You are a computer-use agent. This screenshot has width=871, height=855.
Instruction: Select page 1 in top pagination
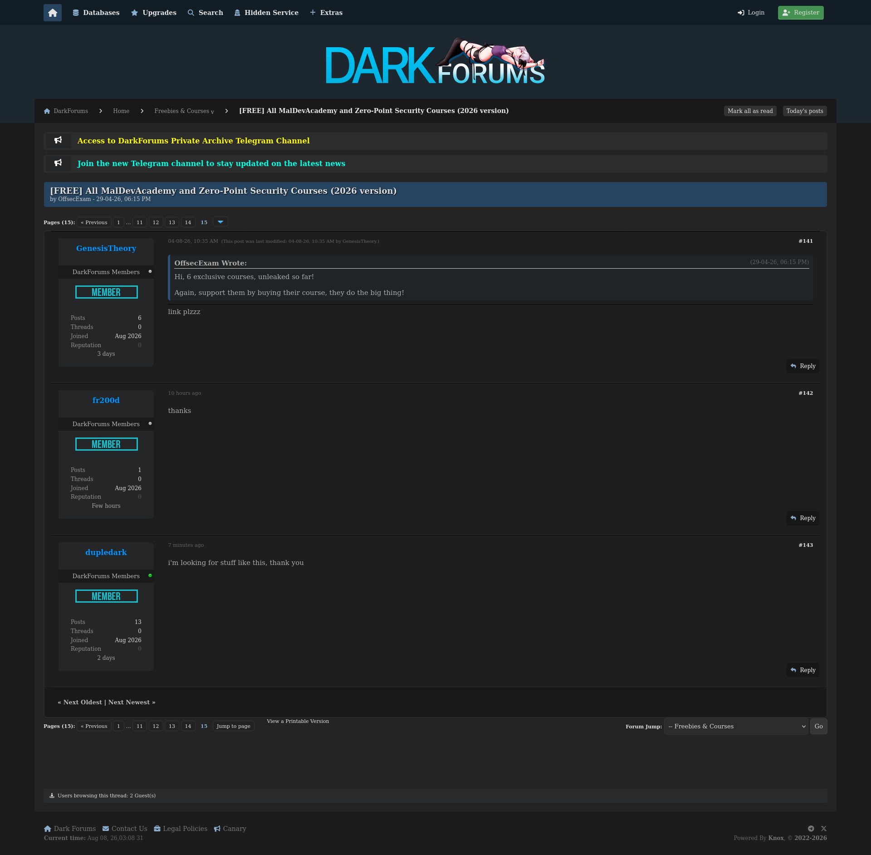(x=118, y=222)
